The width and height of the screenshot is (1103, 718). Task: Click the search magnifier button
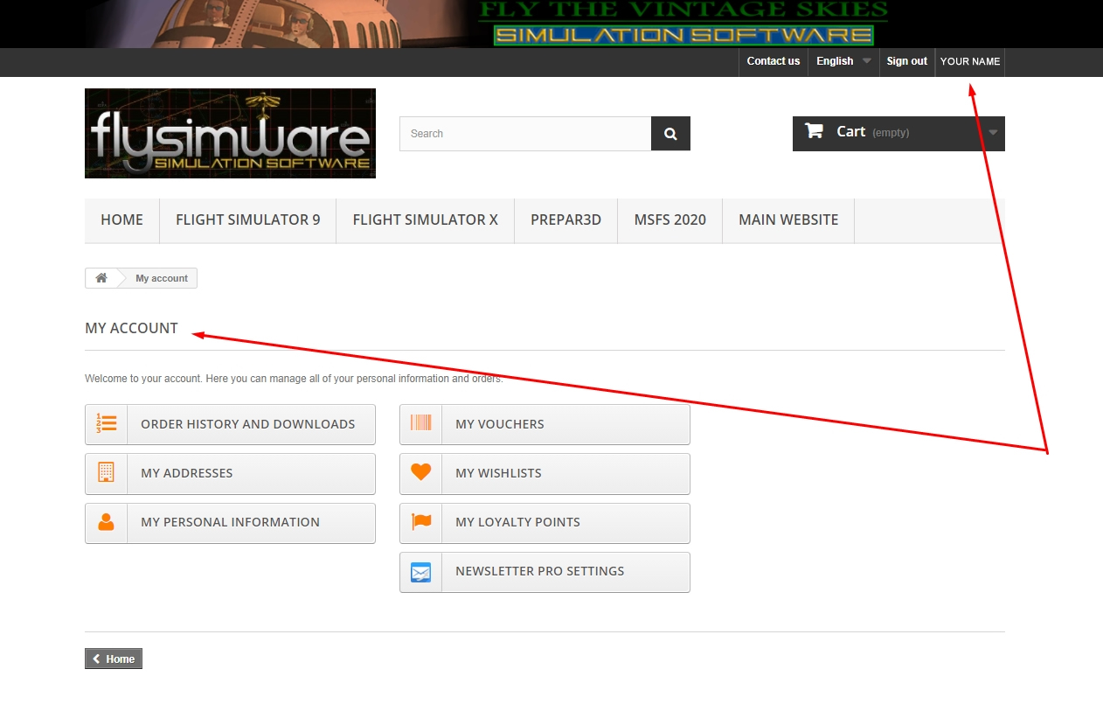click(670, 134)
